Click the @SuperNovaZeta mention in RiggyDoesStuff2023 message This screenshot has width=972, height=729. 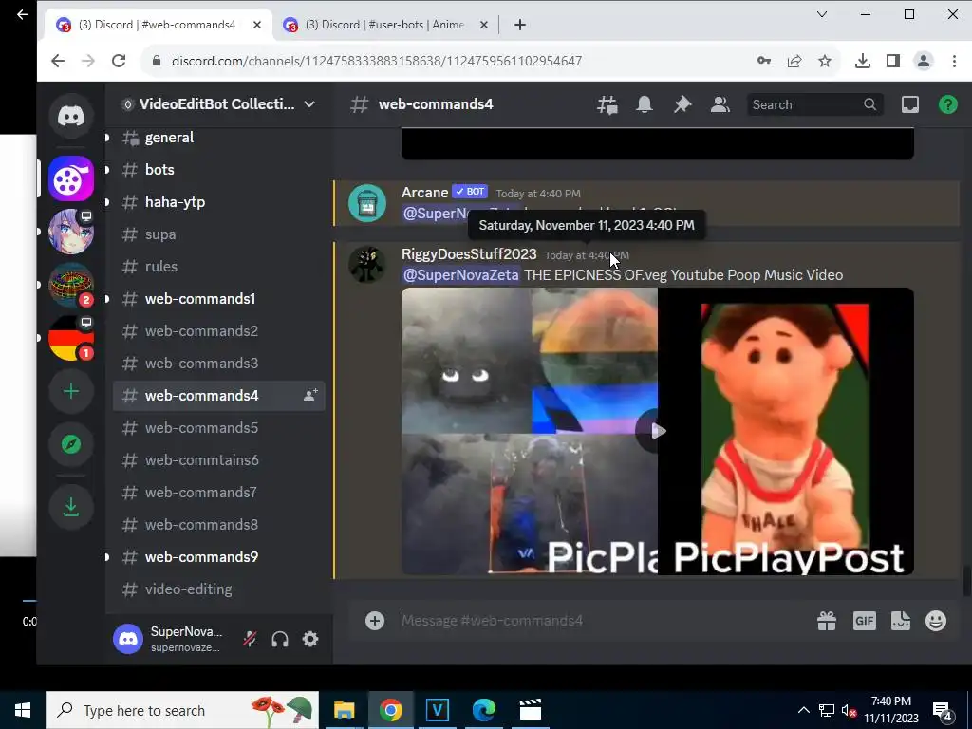460,274
